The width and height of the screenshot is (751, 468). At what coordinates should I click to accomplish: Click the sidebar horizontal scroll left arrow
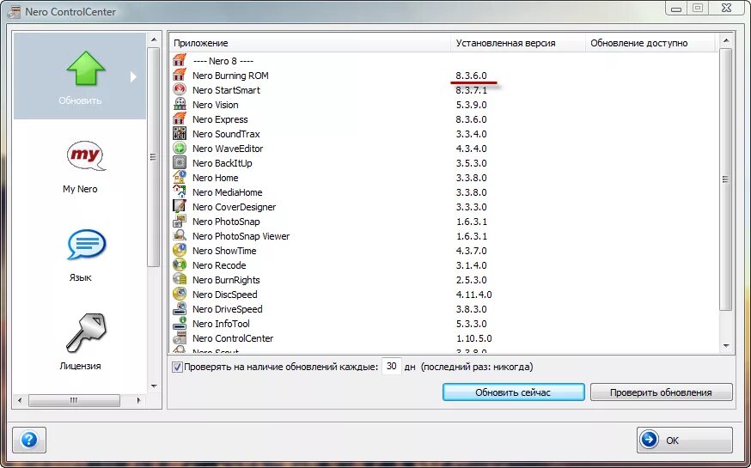click(20, 400)
